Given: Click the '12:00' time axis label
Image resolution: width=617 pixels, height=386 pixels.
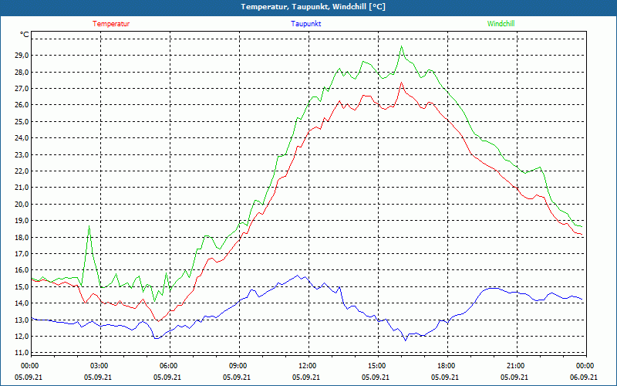Looking at the screenshot, I should (x=308, y=366).
